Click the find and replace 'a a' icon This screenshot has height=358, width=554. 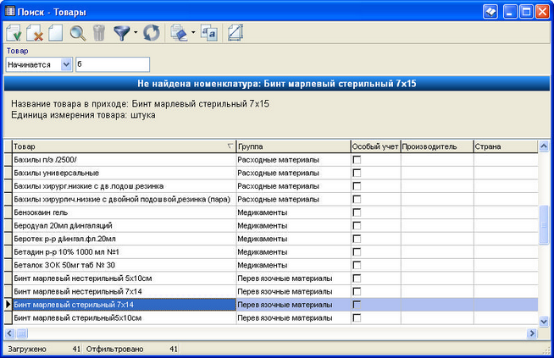209,33
